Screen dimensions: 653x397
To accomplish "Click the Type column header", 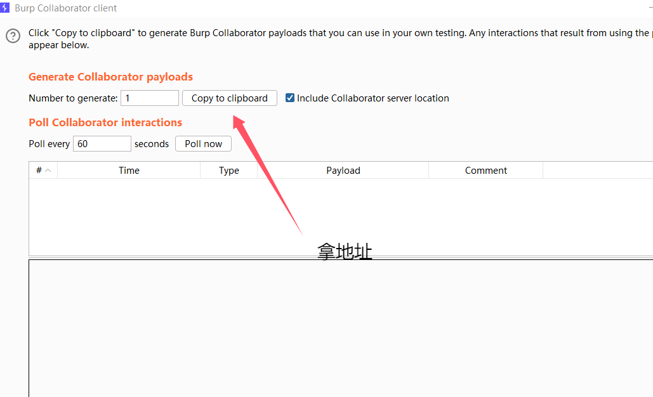I will click(228, 171).
